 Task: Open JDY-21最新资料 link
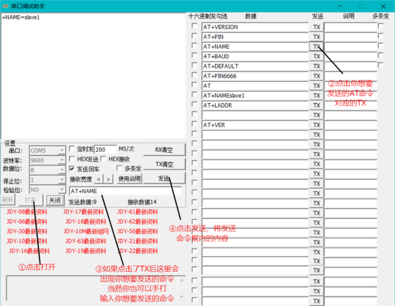[138, 241]
